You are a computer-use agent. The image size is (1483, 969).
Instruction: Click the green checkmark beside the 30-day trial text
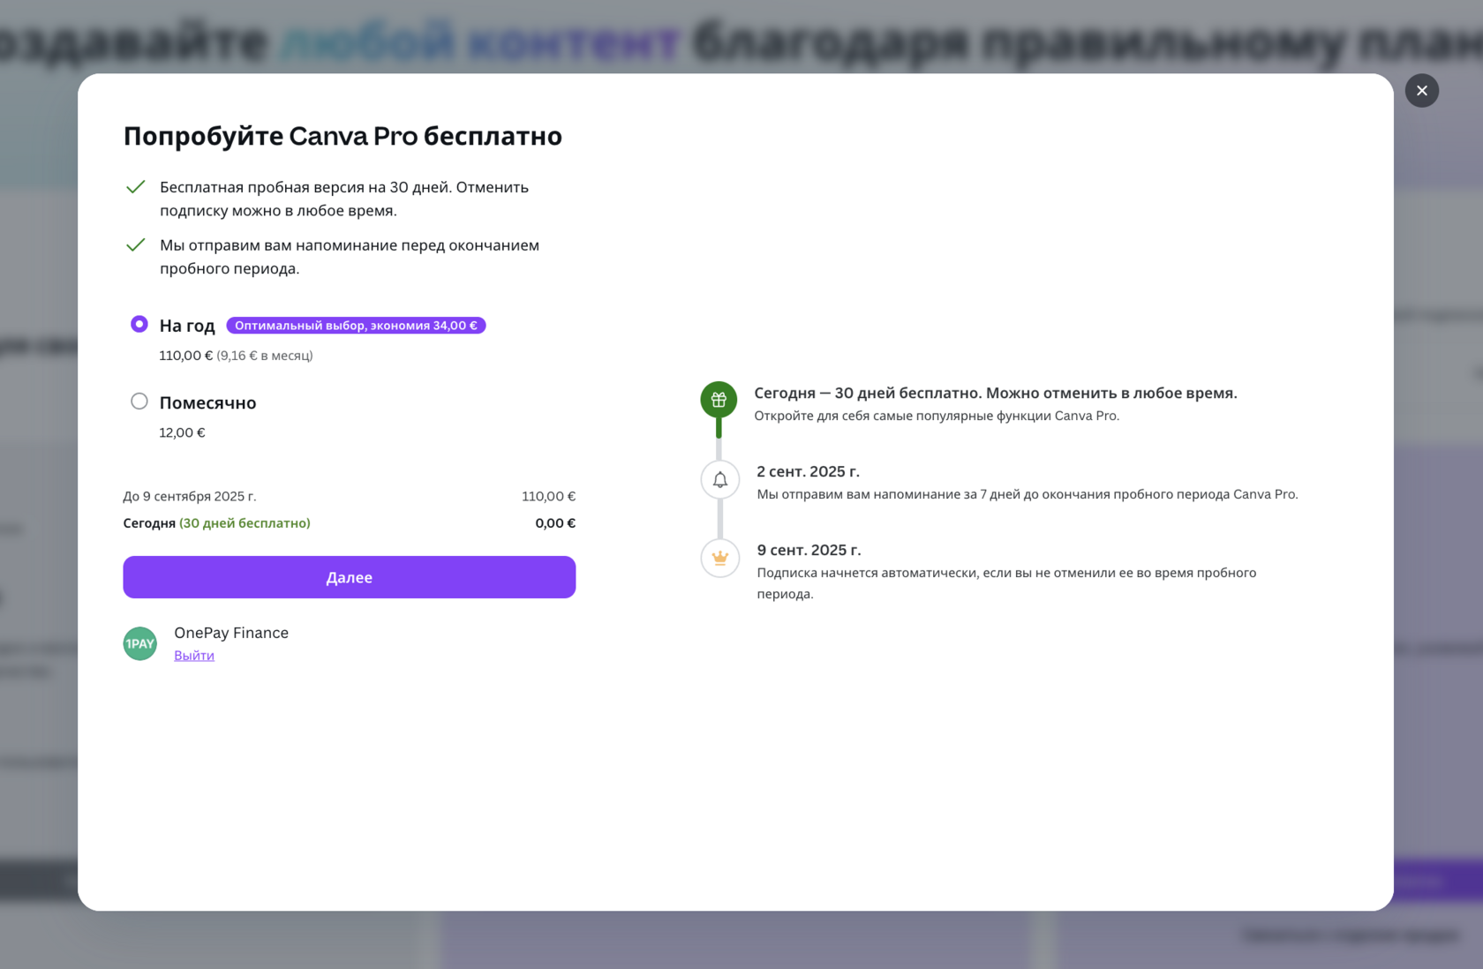coord(136,187)
